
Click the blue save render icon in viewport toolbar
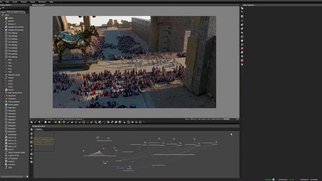click(116, 122)
